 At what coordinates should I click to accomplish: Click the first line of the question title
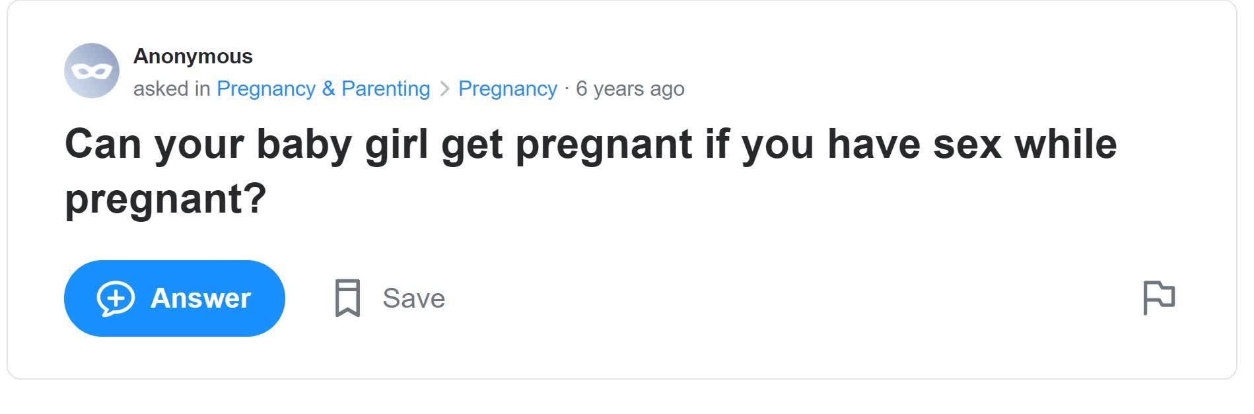tap(590, 144)
